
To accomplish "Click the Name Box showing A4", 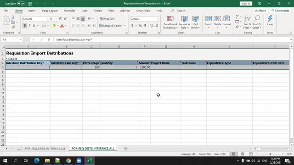I will 12,40.
